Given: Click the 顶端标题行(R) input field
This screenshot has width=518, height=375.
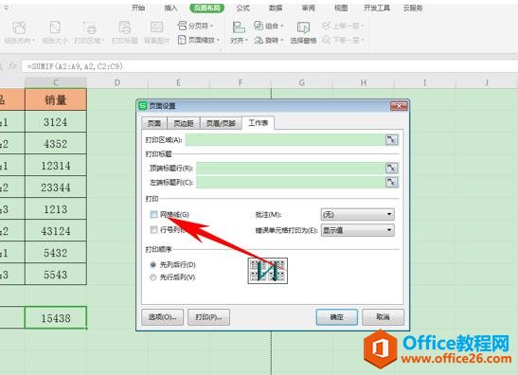Looking at the screenshot, I should point(291,168).
